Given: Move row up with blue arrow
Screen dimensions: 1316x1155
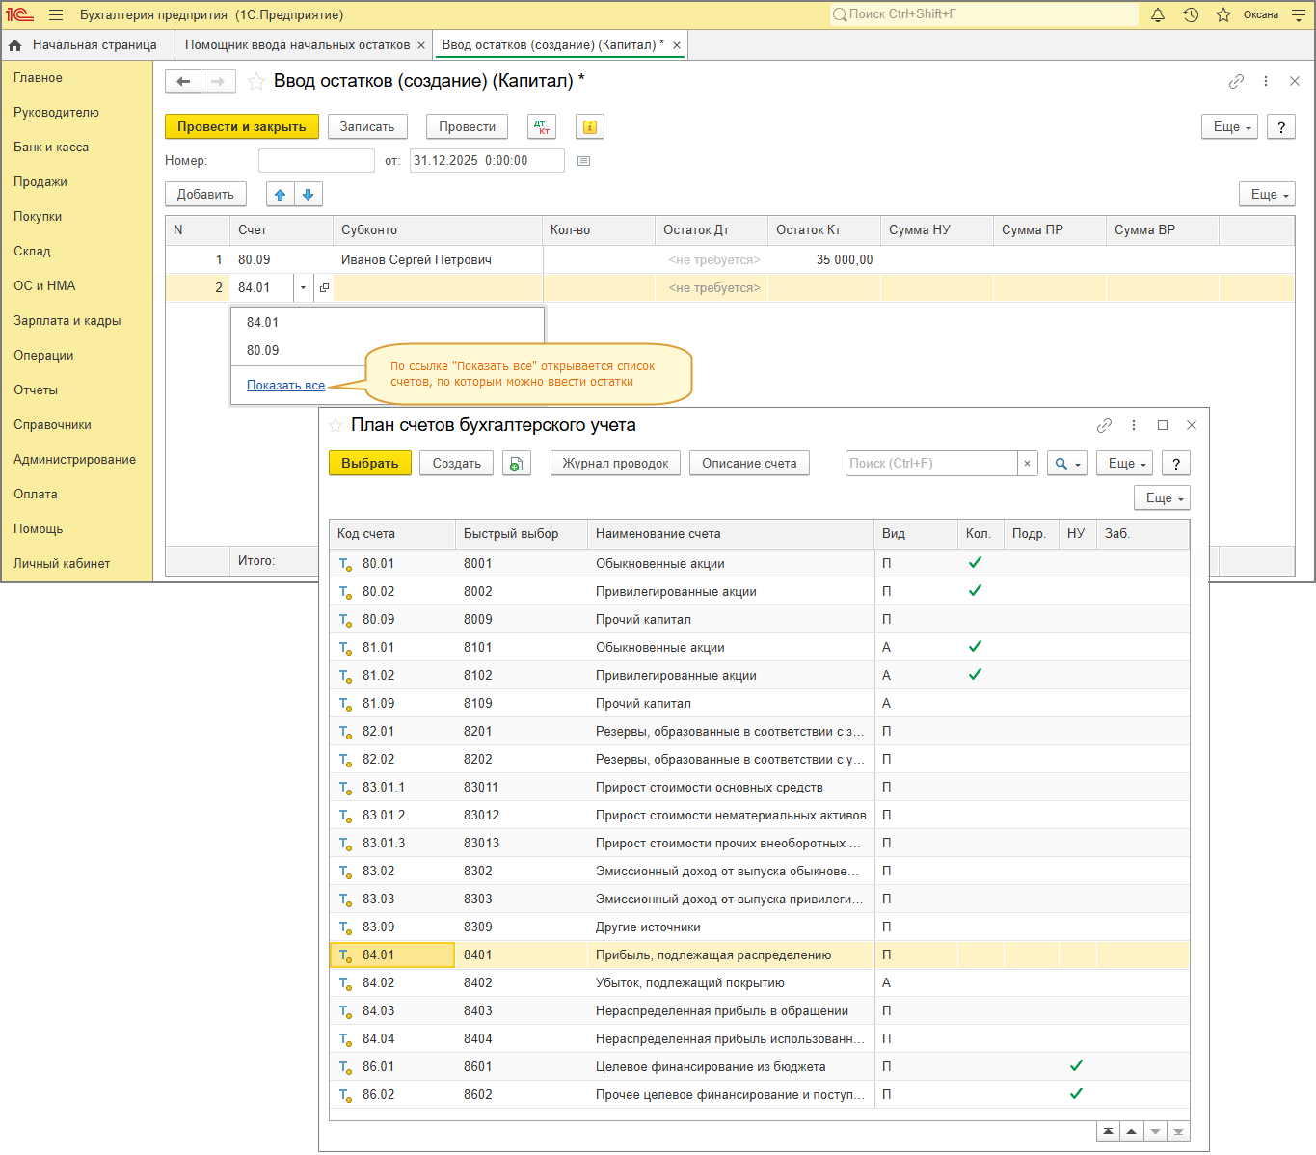Looking at the screenshot, I should click(x=280, y=195).
